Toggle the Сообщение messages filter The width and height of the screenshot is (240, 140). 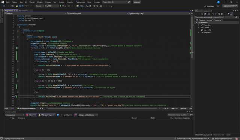point(64,115)
